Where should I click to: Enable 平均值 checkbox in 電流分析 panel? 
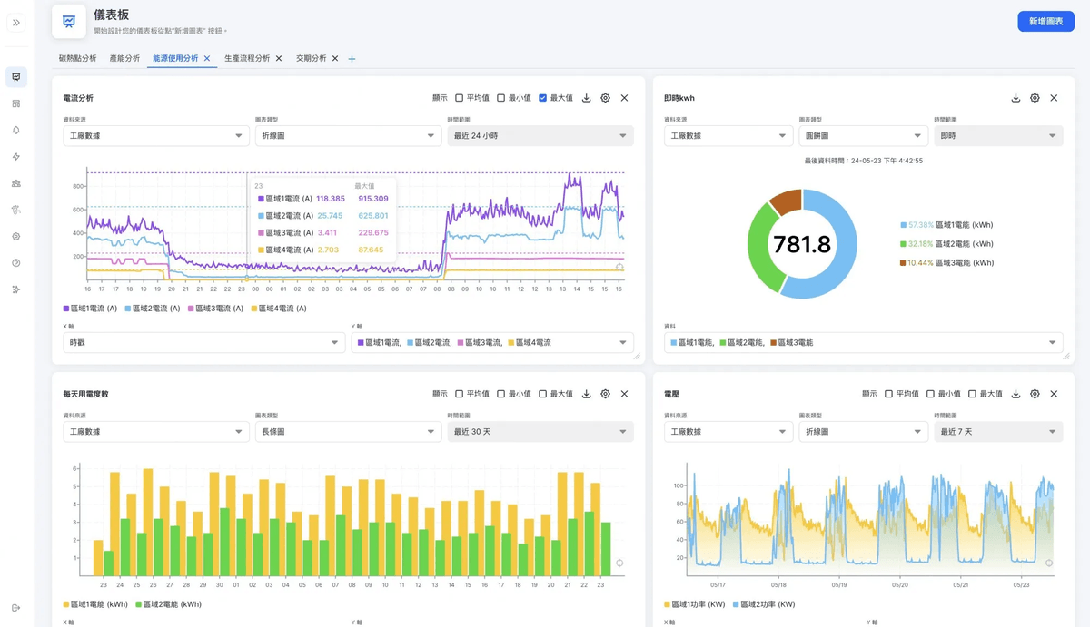[460, 98]
